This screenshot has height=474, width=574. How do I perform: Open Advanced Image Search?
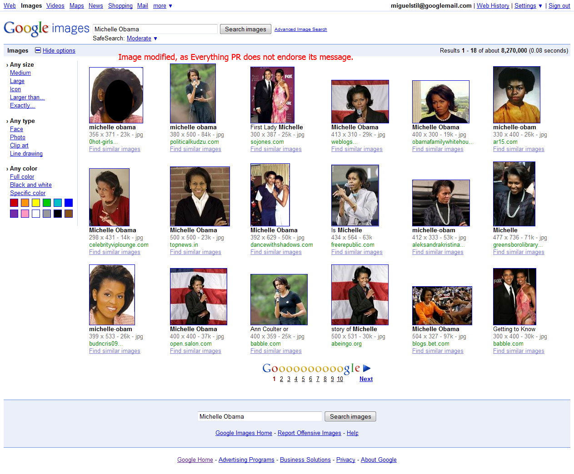pos(301,29)
